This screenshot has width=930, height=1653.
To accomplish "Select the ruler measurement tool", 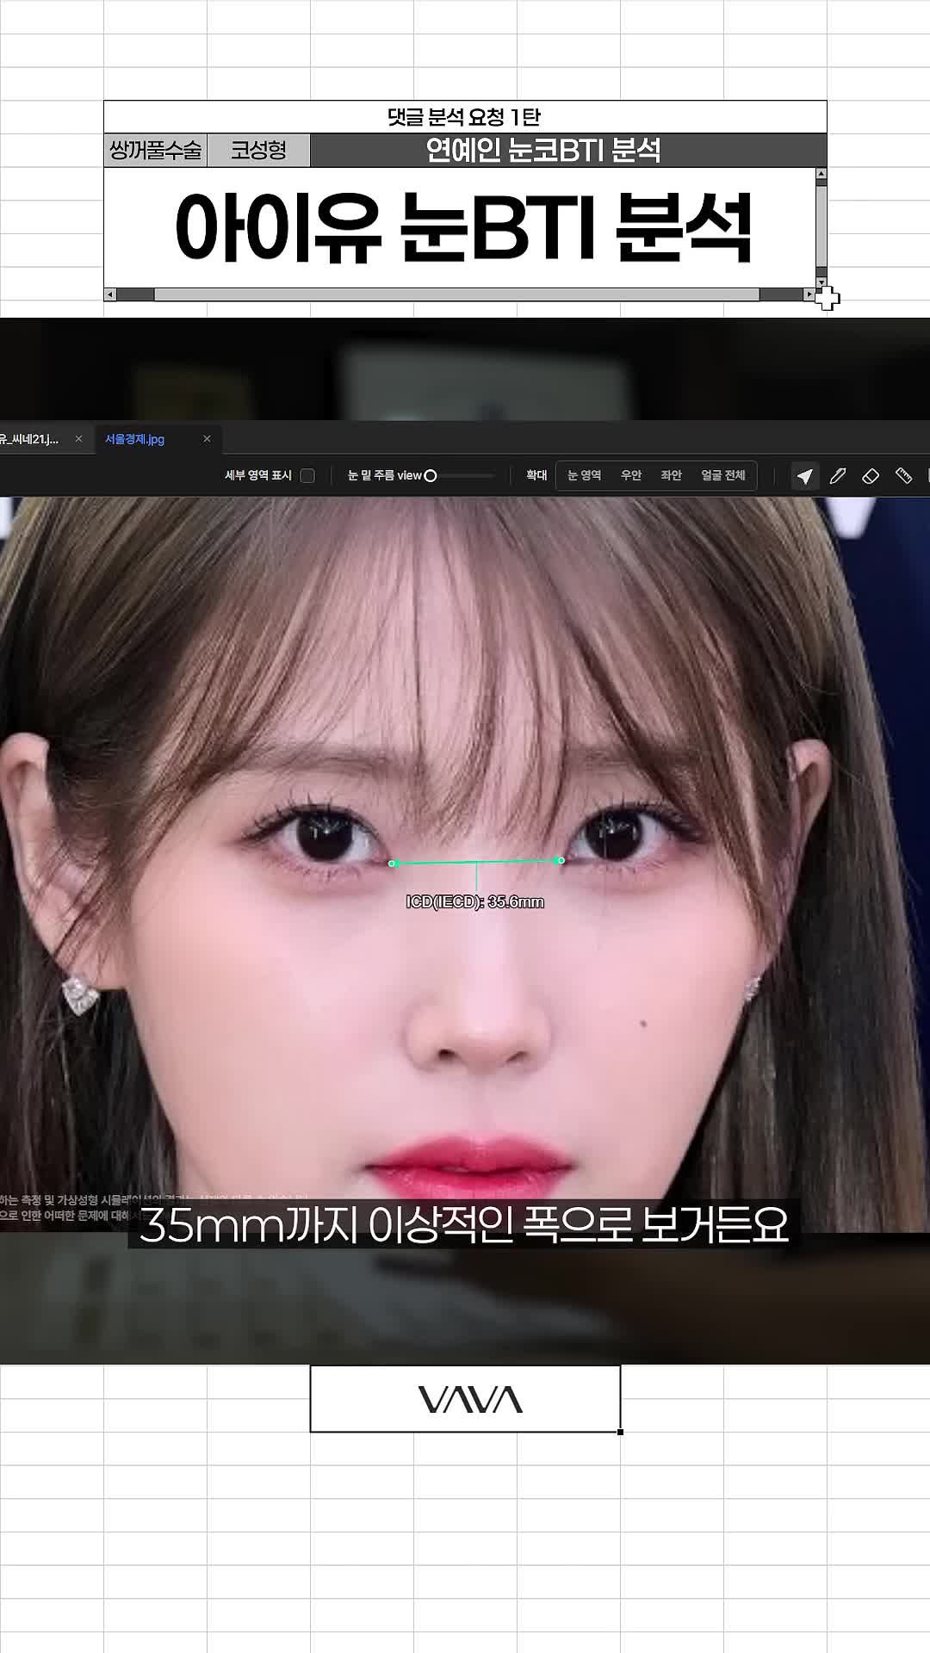I will pyautogui.click(x=903, y=476).
